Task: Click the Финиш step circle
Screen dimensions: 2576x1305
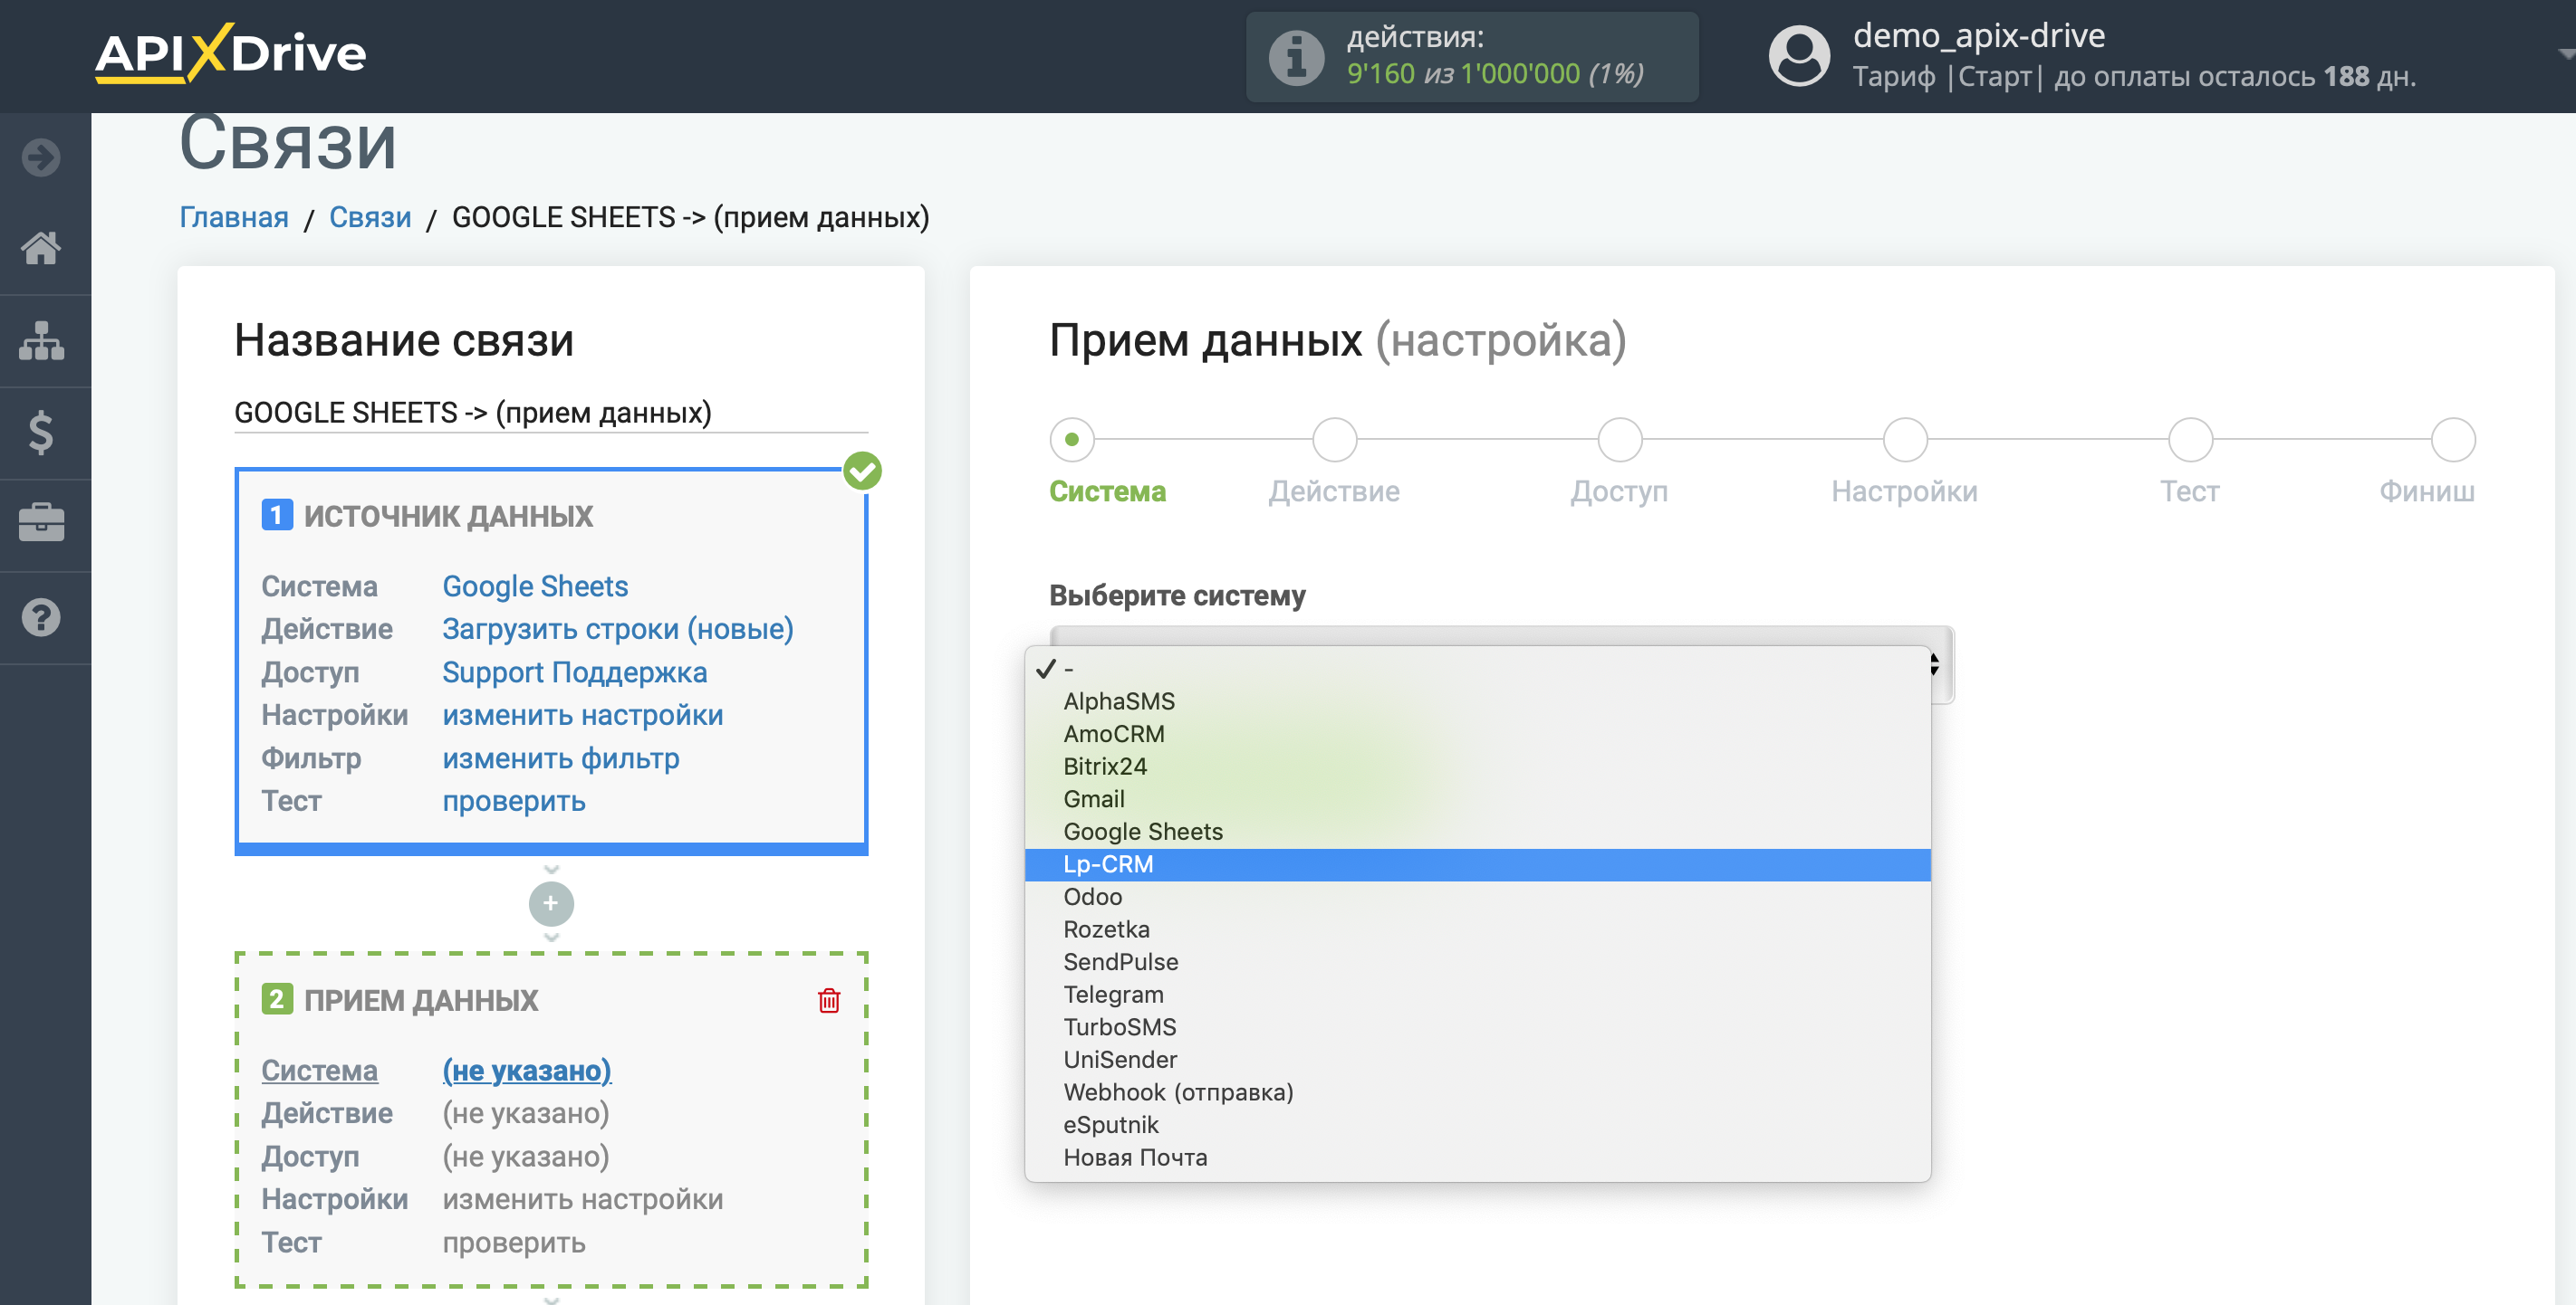Action: 2452,439
